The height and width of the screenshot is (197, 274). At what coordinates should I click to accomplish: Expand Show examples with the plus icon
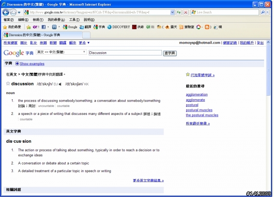coord(17,64)
